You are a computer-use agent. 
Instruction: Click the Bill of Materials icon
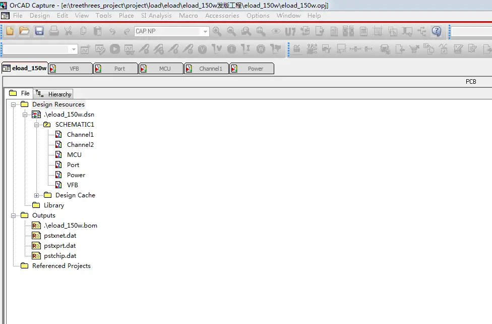tap(363, 31)
